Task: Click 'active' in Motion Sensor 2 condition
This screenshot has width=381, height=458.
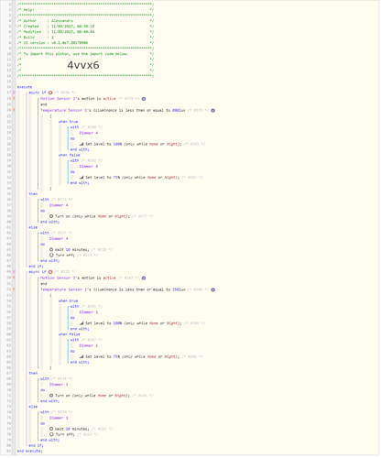Action: 109,99
